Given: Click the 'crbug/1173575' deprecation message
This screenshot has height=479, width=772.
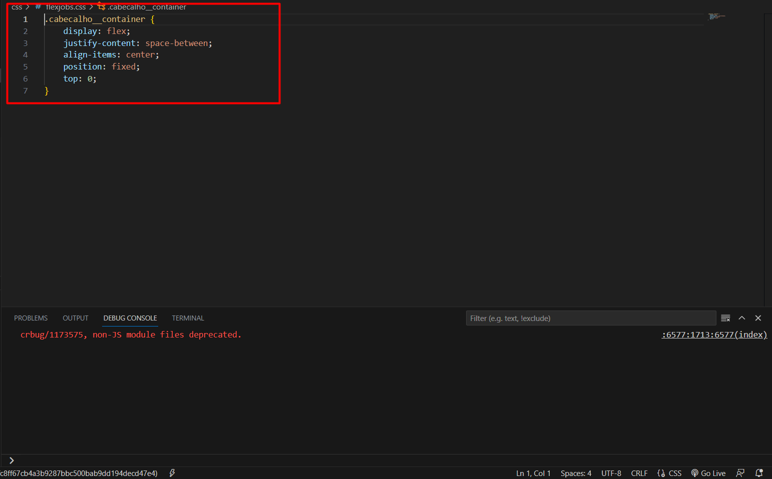Looking at the screenshot, I should [131, 334].
